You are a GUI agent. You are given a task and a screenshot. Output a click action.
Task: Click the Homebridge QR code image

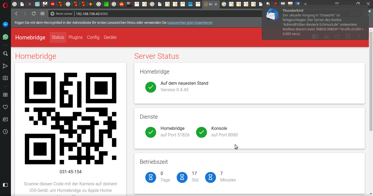pos(70,118)
